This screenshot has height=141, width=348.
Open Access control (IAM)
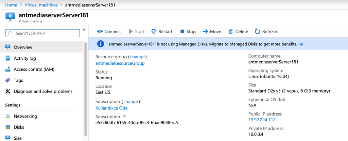click(x=42, y=69)
